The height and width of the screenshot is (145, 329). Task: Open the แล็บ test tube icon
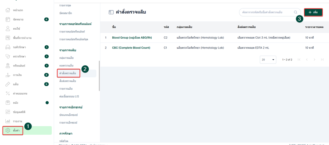point(8,84)
